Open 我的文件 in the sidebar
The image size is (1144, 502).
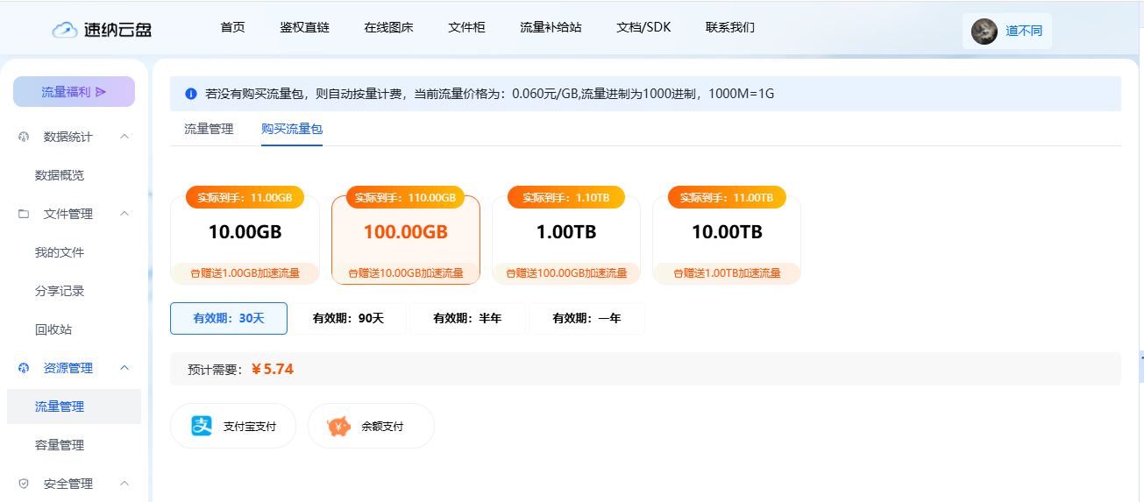pyautogui.click(x=60, y=252)
